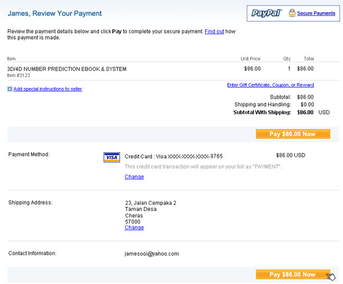Click the email jamesooi@yahoo.com
This screenshot has height=284, width=343.
coord(152,254)
